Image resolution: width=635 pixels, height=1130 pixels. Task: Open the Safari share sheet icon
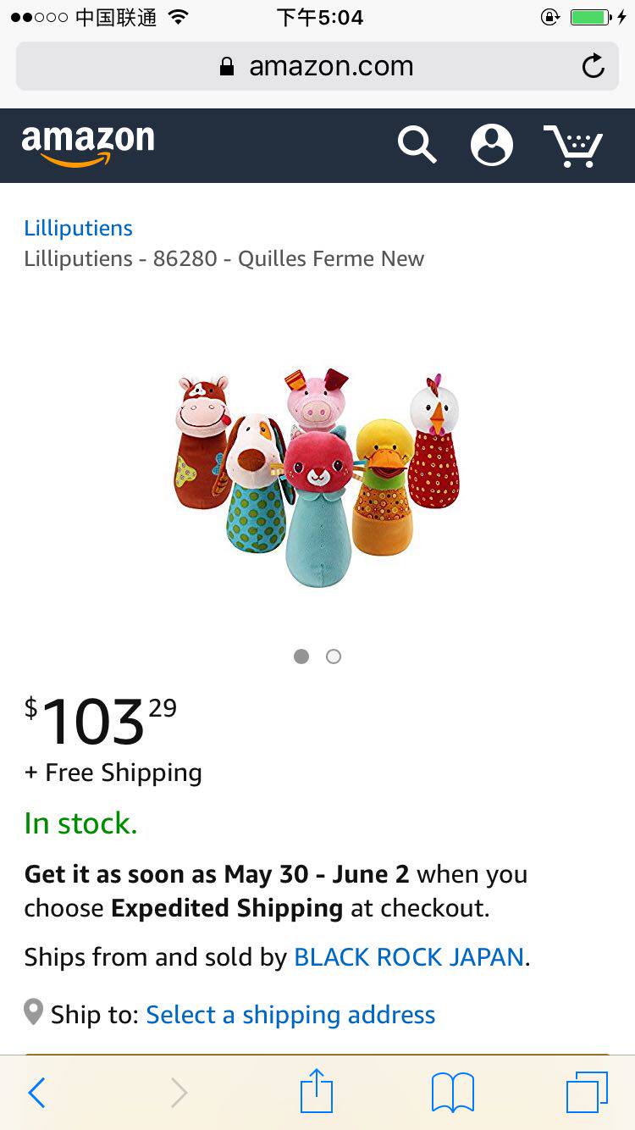pyautogui.click(x=317, y=1091)
